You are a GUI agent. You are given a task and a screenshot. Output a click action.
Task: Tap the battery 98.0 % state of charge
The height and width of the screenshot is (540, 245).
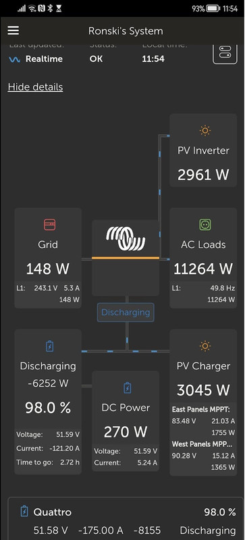click(48, 408)
